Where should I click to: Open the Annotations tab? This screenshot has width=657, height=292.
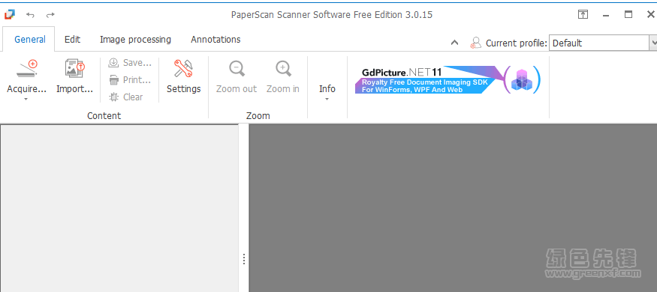click(x=215, y=40)
